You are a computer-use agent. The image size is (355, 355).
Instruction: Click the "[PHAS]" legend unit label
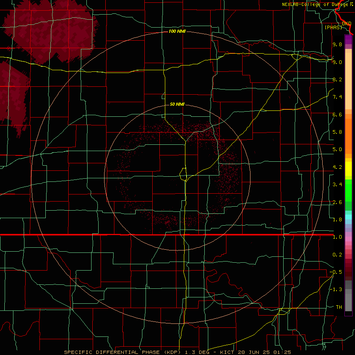click(x=333, y=27)
